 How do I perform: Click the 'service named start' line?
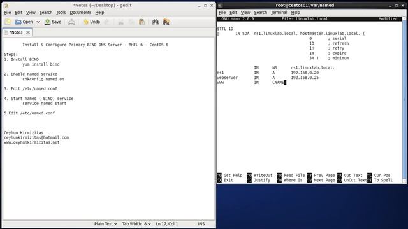44,103
